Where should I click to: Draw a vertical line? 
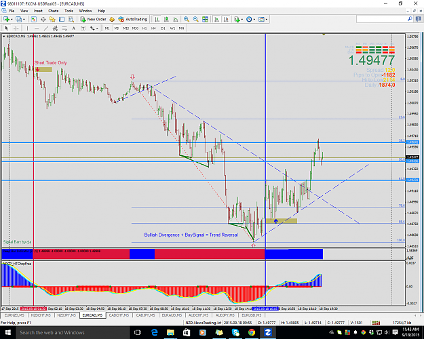pos(27,28)
